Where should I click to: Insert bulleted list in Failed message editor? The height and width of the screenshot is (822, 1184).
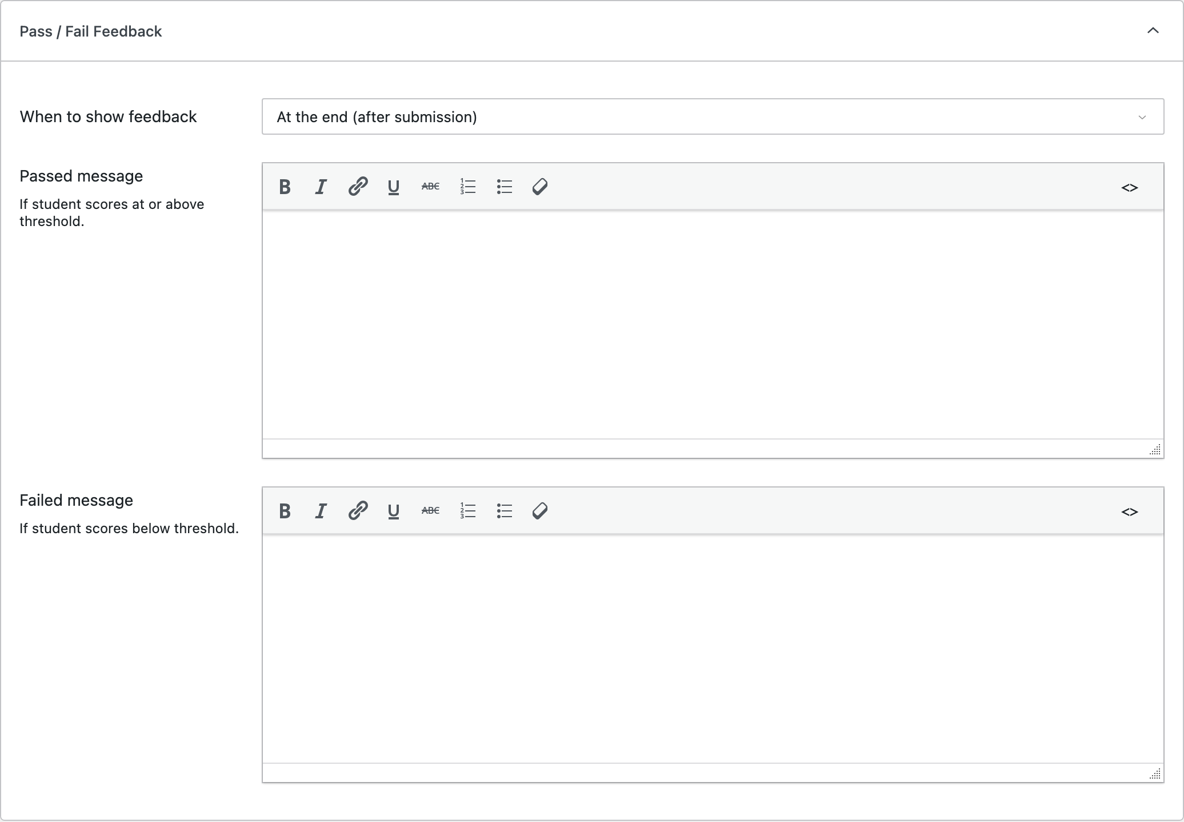504,511
